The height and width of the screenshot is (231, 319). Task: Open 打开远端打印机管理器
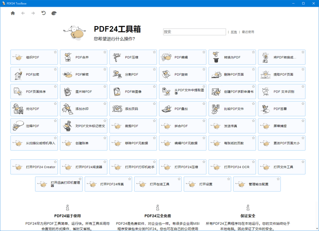tap(59, 184)
